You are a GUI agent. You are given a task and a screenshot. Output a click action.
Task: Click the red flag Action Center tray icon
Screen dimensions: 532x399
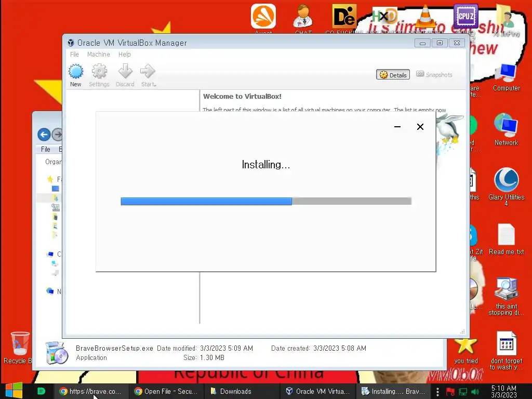(450, 392)
